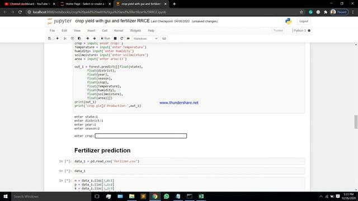Open the Insert menu
358x201 pixels.
point(91,31)
